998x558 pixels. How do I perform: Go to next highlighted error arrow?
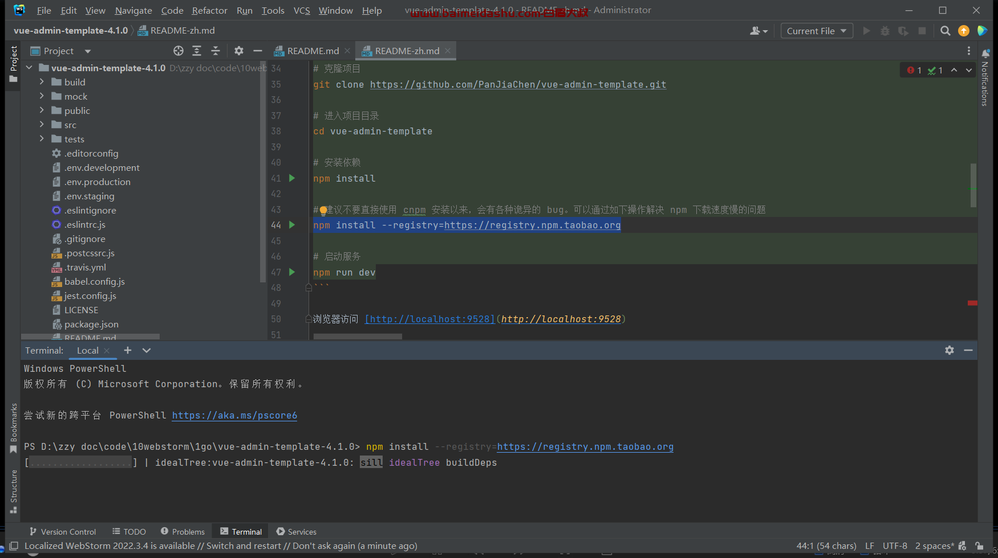tap(969, 70)
